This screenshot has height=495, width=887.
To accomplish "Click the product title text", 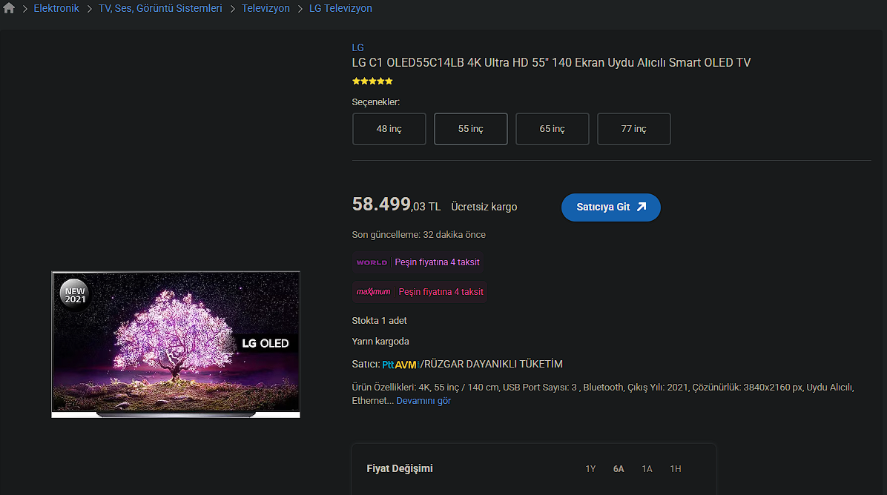I will pos(551,63).
